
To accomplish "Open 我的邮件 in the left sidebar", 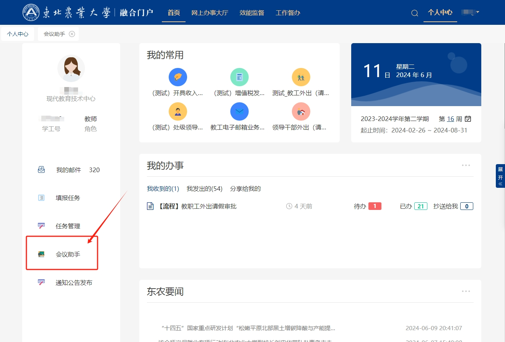I will coord(68,170).
